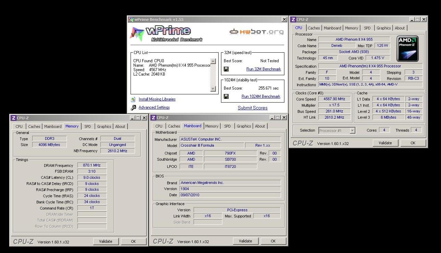This screenshot has height=253, width=441.
Task: Open About tab in CPU window
Action: point(400,28)
